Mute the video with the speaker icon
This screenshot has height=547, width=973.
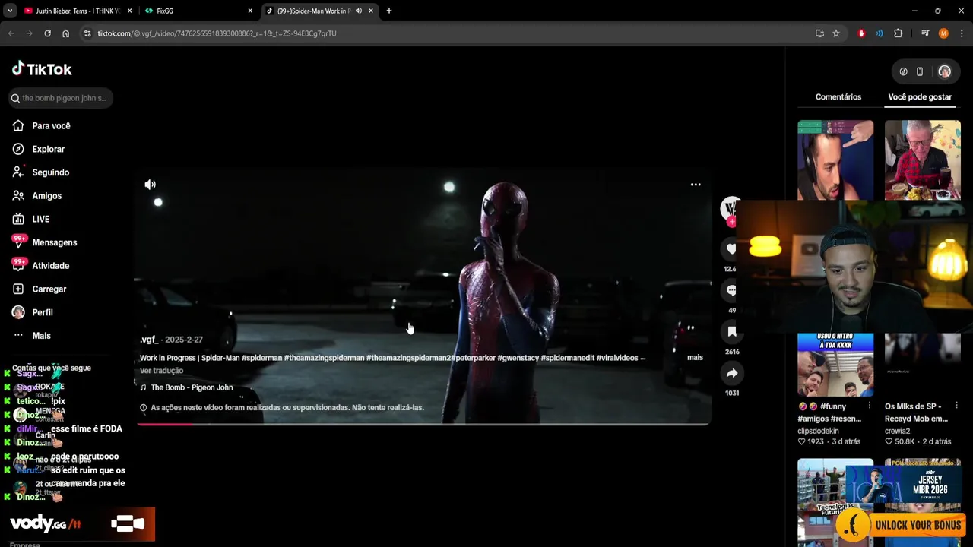pos(151,185)
